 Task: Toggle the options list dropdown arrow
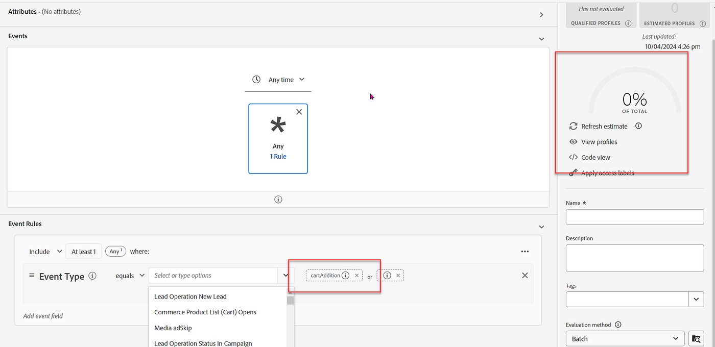pyautogui.click(x=285, y=276)
